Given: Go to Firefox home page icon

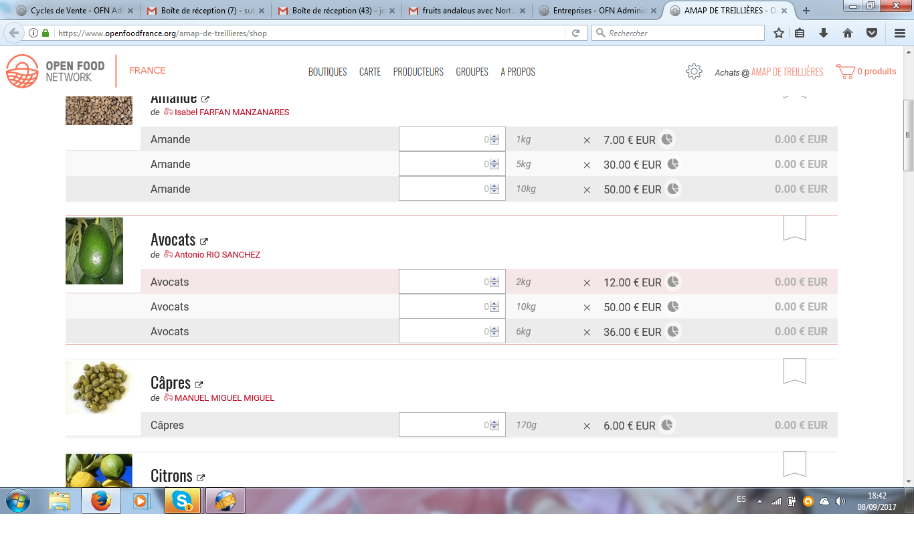Looking at the screenshot, I should point(848,33).
